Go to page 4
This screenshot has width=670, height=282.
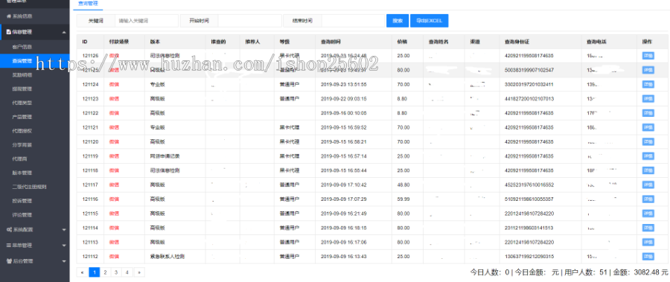[x=127, y=272]
